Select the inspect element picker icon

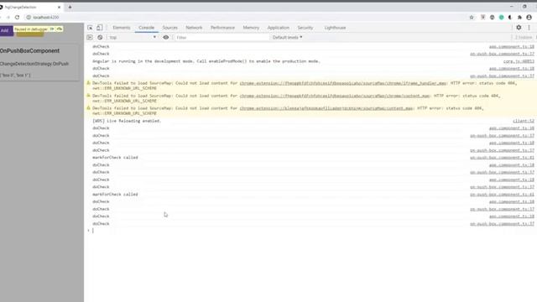click(x=90, y=28)
